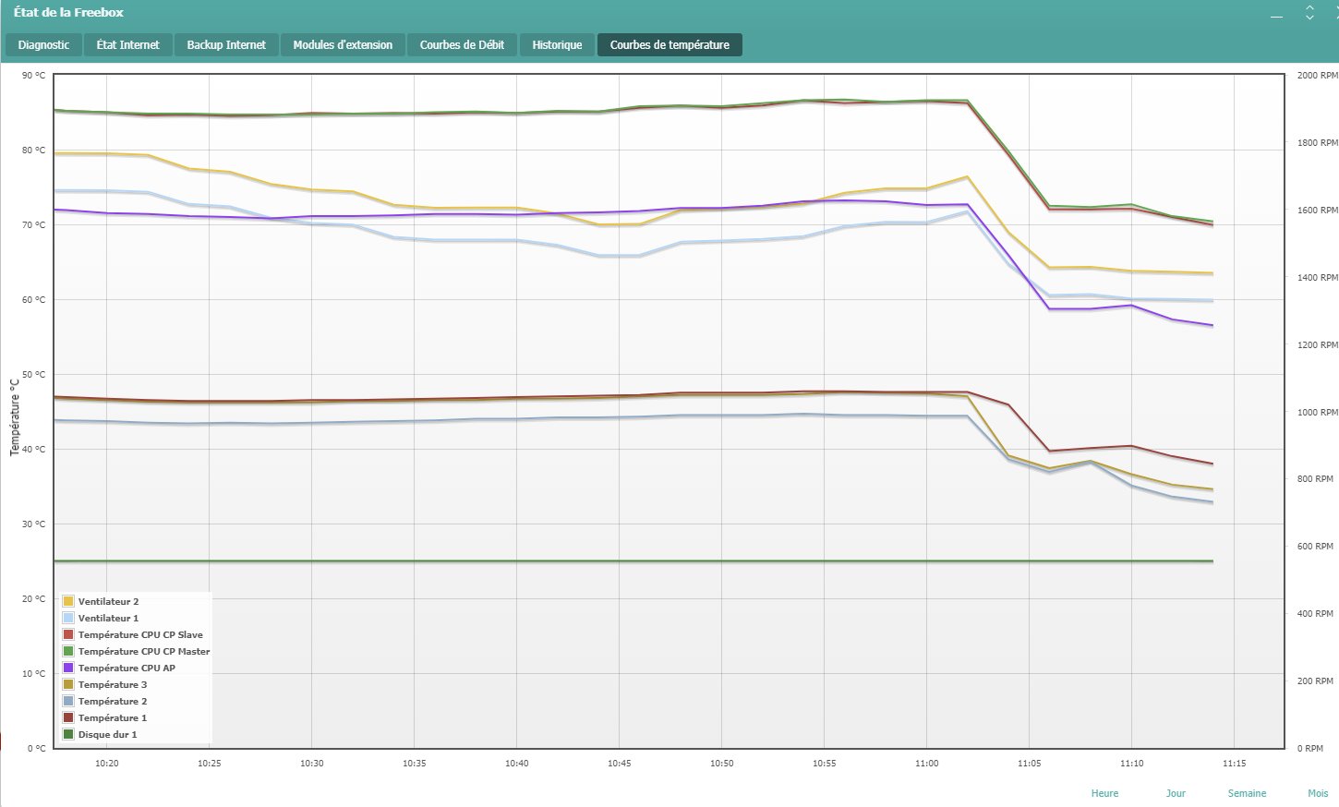This screenshot has height=807, width=1339.
Task: Click the light blue Ventilateur 1 swatch
Action: pyautogui.click(x=68, y=619)
